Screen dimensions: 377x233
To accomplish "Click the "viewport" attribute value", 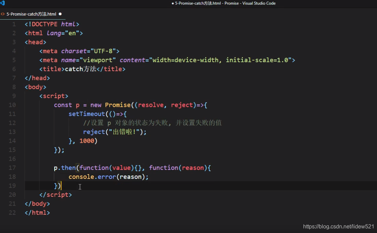I will click(x=98, y=60).
